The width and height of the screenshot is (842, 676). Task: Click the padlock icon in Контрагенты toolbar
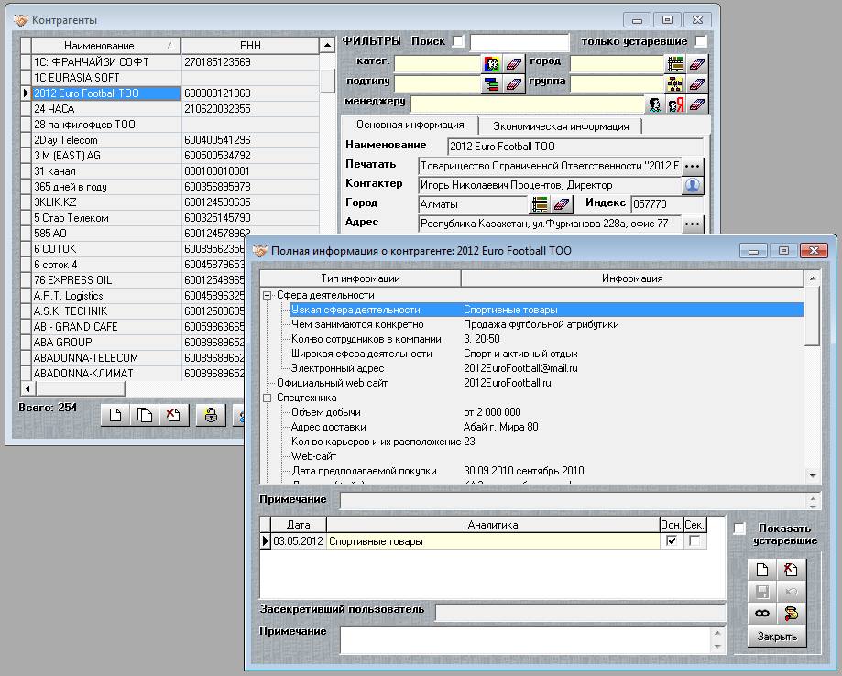click(211, 415)
